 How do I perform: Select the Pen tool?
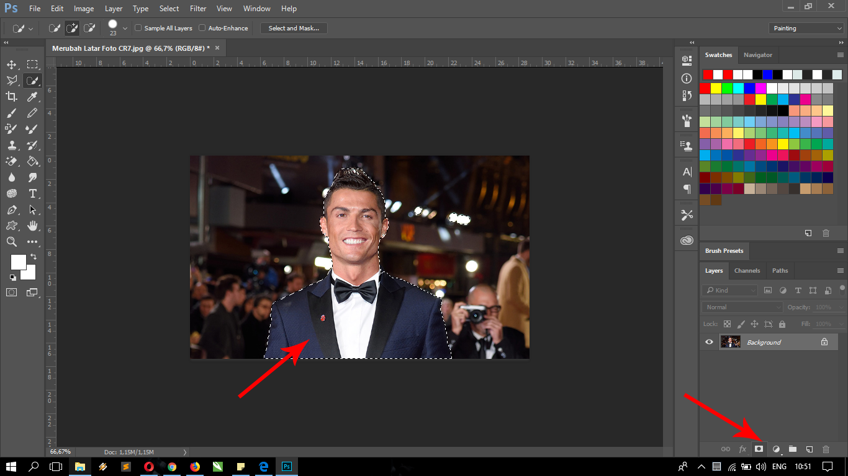click(x=11, y=209)
